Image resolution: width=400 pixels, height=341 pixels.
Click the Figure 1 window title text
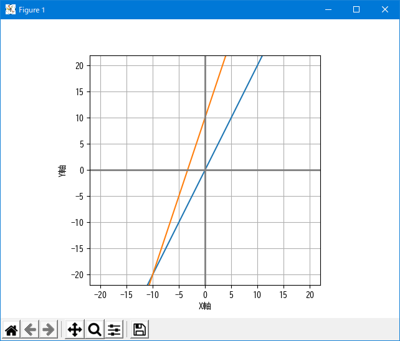point(32,10)
